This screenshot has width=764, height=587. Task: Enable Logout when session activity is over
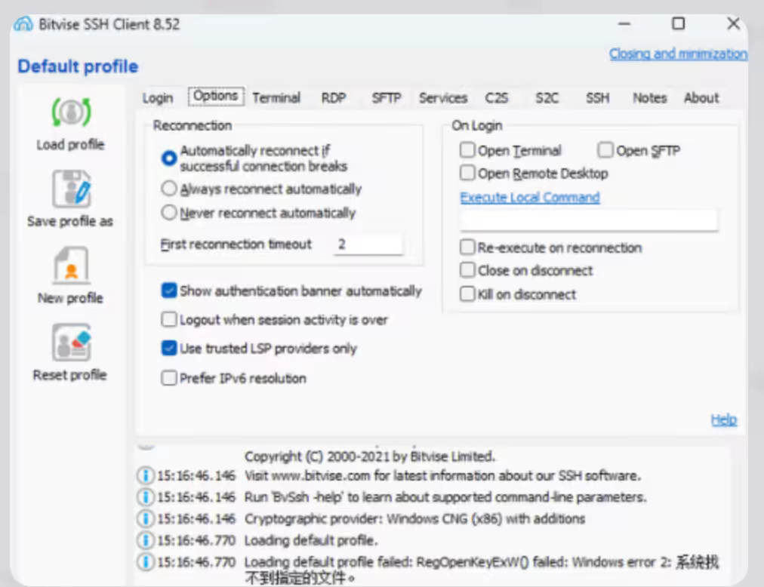pos(169,320)
